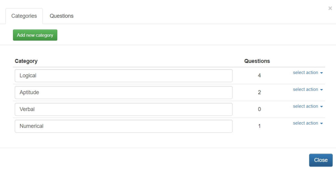Place cursor in the Numerical name field
The height and width of the screenshot is (170, 336).
[124, 126]
